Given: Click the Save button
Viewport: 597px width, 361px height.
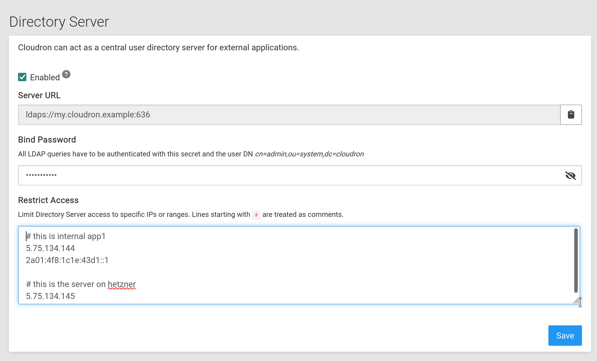Looking at the screenshot, I should click(x=565, y=336).
